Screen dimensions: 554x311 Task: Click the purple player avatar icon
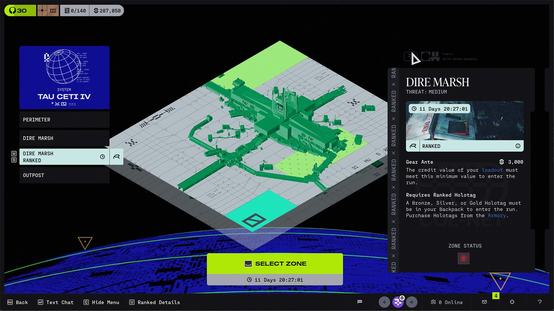click(x=398, y=302)
